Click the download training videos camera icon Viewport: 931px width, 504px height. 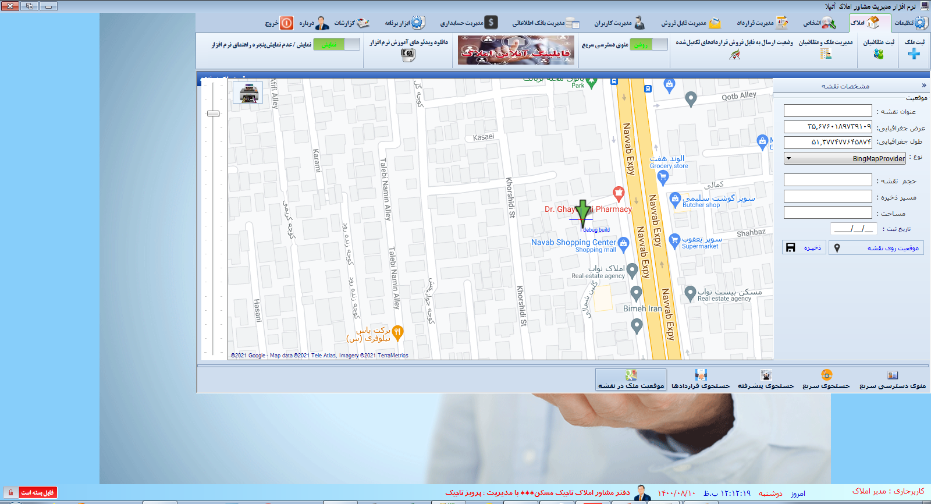[x=408, y=55]
